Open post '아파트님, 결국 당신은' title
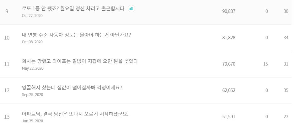Viewport: 295px width, 128px height. click(x=75, y=114)
